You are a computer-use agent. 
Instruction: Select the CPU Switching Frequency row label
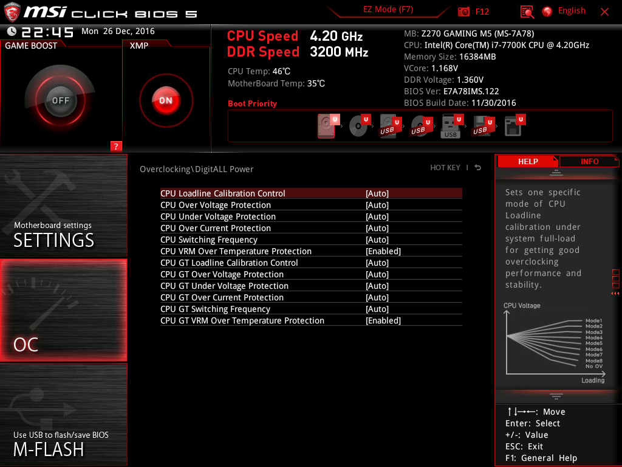[209, 240]
